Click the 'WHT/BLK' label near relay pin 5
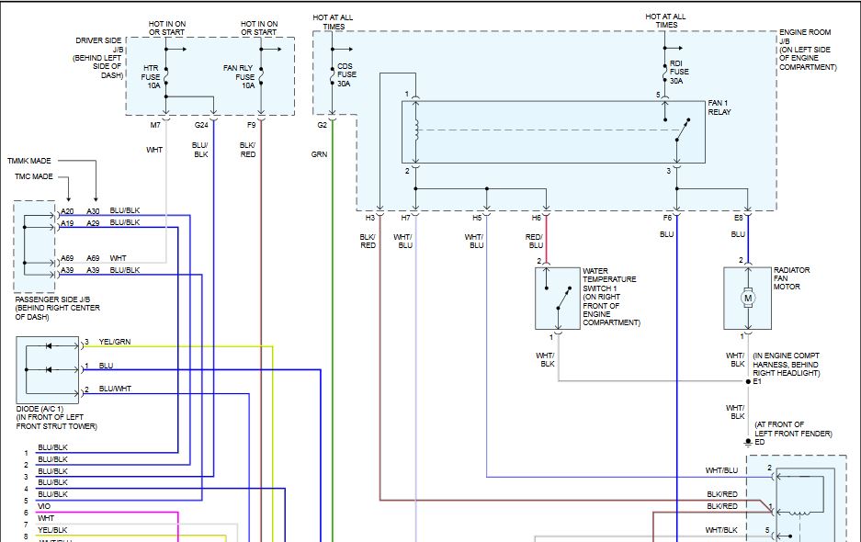The image size is (861, 542). pyautogui.click(x=721, y=530)
